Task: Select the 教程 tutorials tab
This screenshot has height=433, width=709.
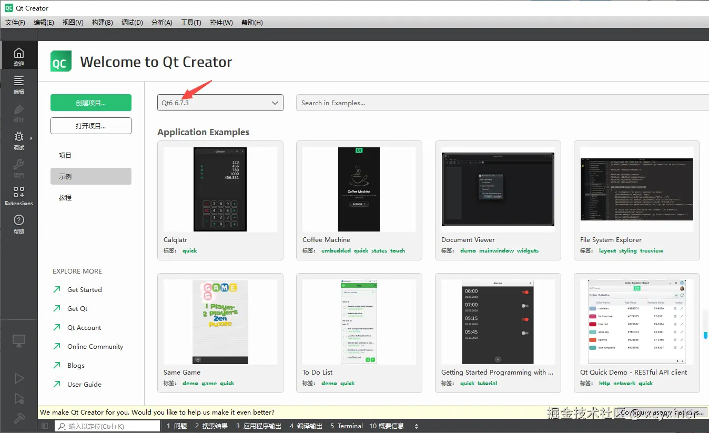Action: pos(91,197)
